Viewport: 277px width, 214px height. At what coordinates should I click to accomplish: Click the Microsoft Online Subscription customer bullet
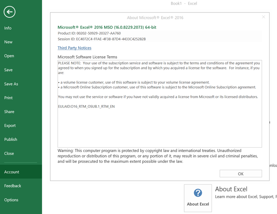(157, 87)
